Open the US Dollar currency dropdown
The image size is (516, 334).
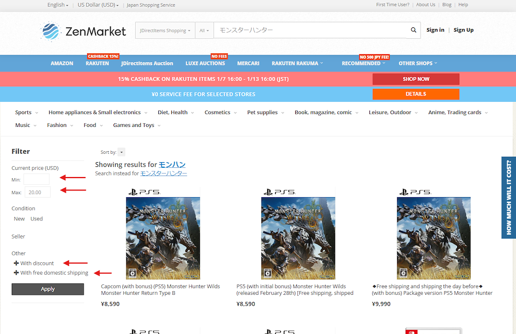pos(98,5)
